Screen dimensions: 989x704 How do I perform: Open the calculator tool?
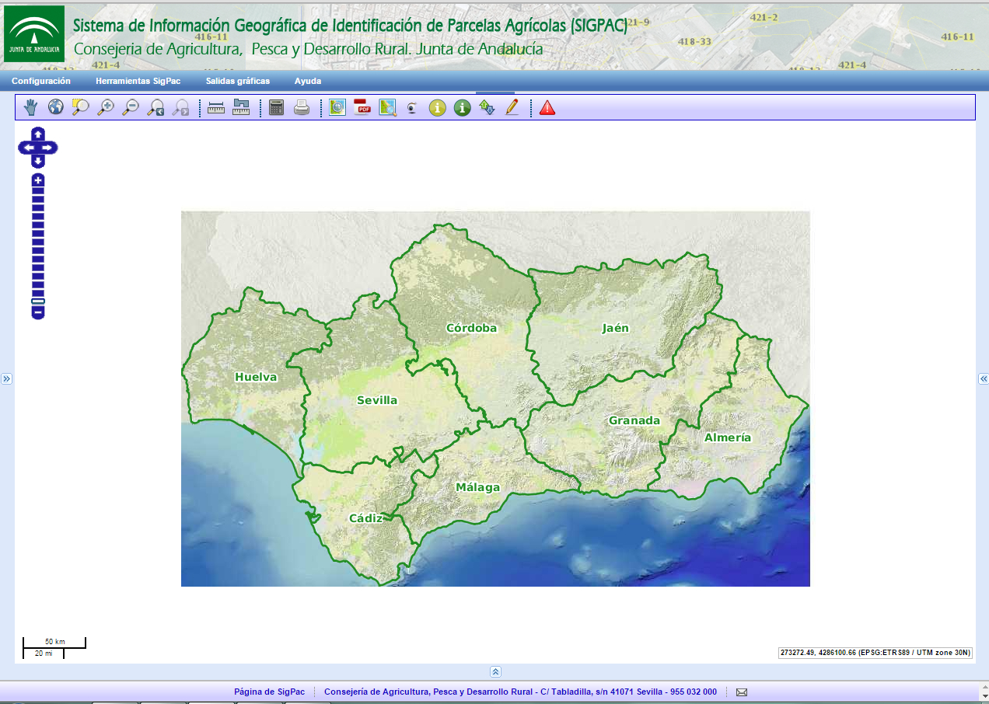tap(276, 107)
